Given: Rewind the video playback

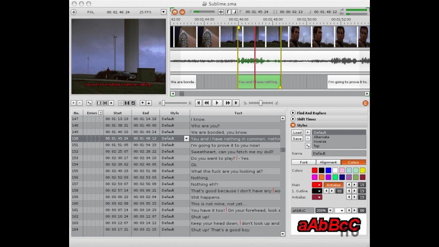Looking at the screenshot, I should coord(207,103).
